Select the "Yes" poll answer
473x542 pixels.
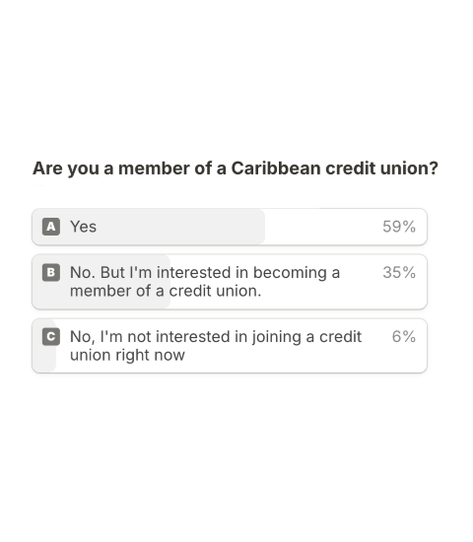coord(230,227)
